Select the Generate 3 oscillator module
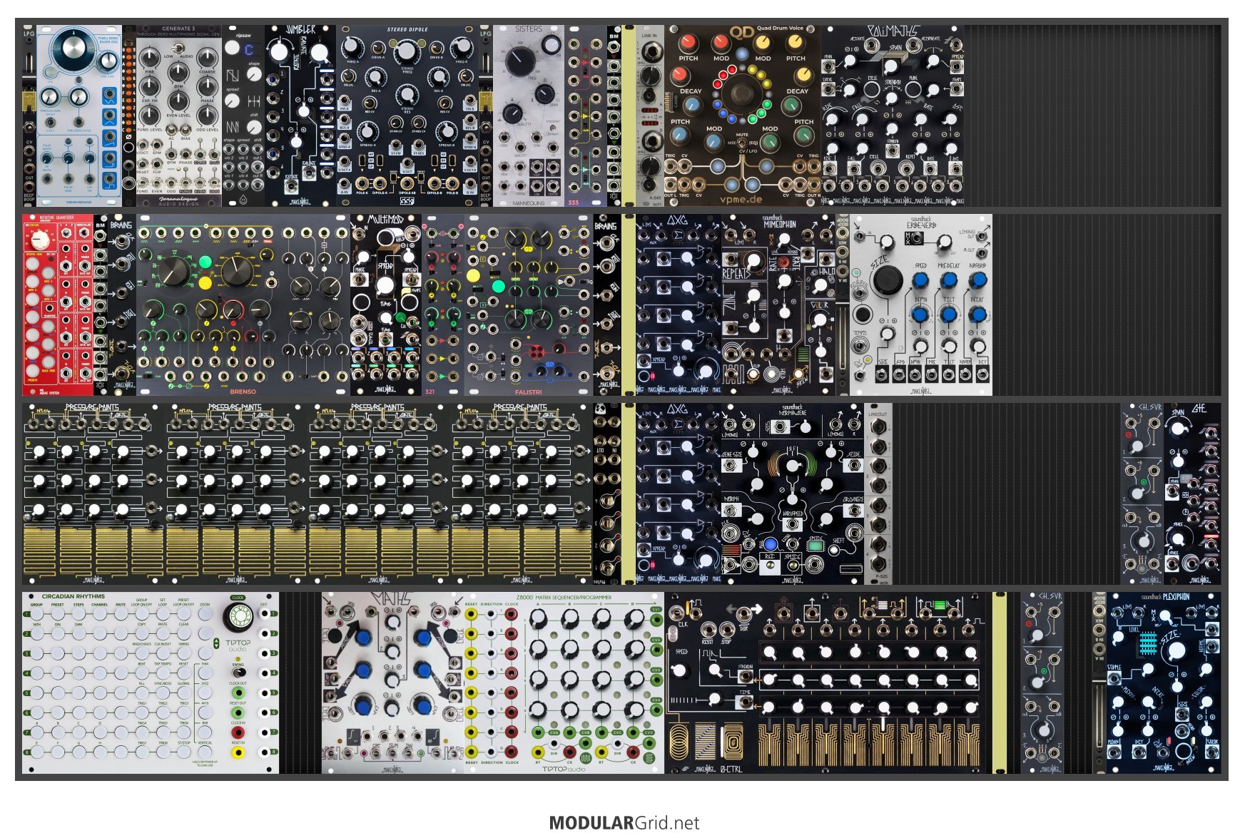 [179, 116]
